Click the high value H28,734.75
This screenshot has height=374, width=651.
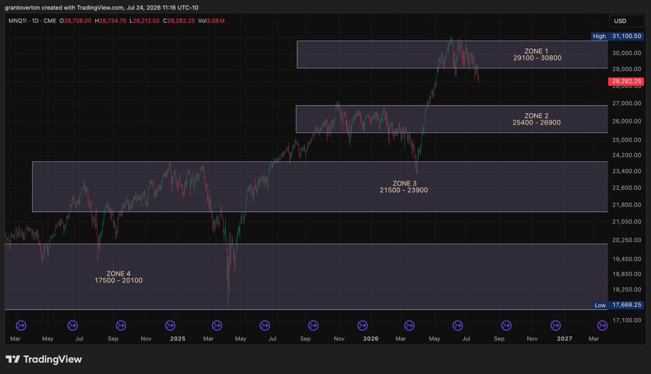[x=110, y=21]
